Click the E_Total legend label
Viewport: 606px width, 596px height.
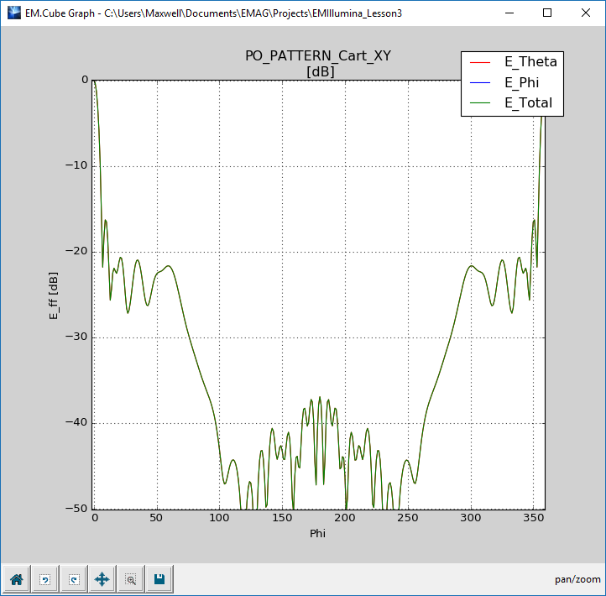click(528, 103)
